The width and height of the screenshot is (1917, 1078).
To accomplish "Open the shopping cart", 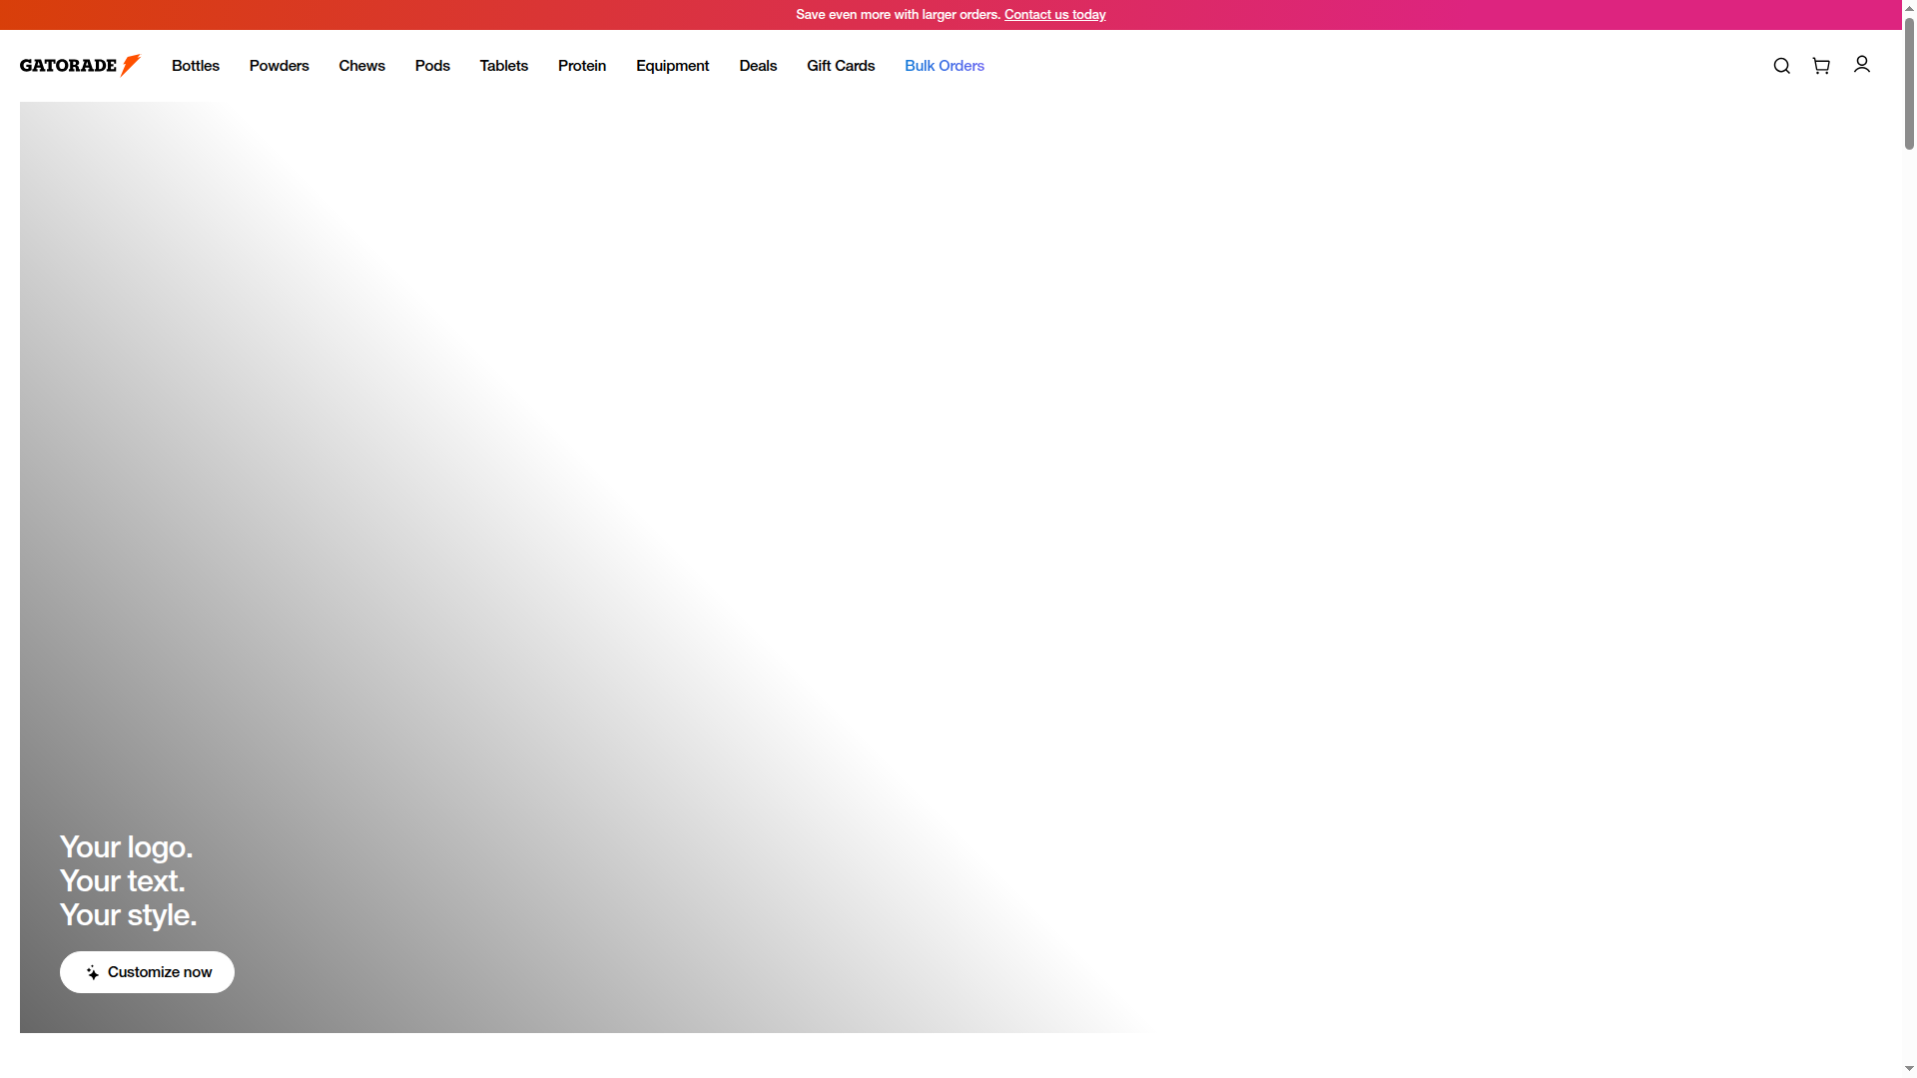I will [x=1821, y=66].
